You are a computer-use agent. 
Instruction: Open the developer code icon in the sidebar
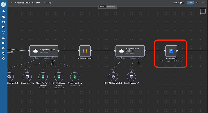point(3,48)
